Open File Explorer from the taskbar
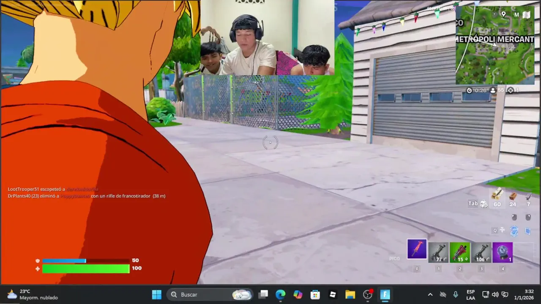 click(350, 294)
